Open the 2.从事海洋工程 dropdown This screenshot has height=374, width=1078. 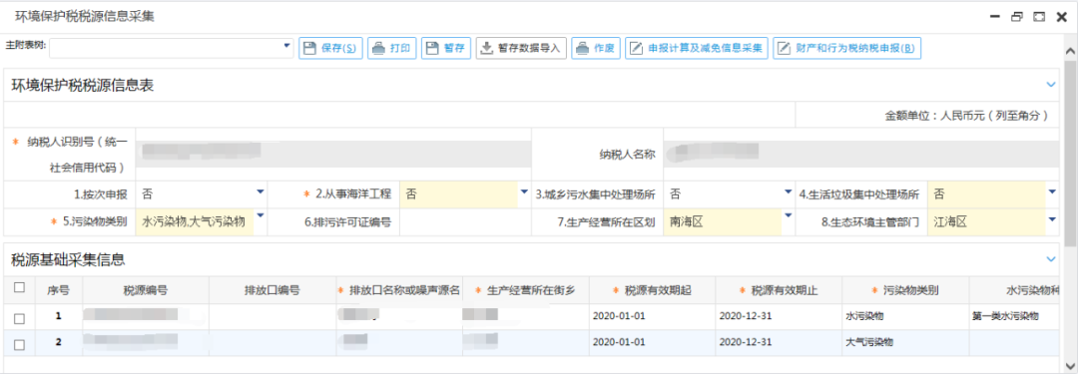point(525,192)
